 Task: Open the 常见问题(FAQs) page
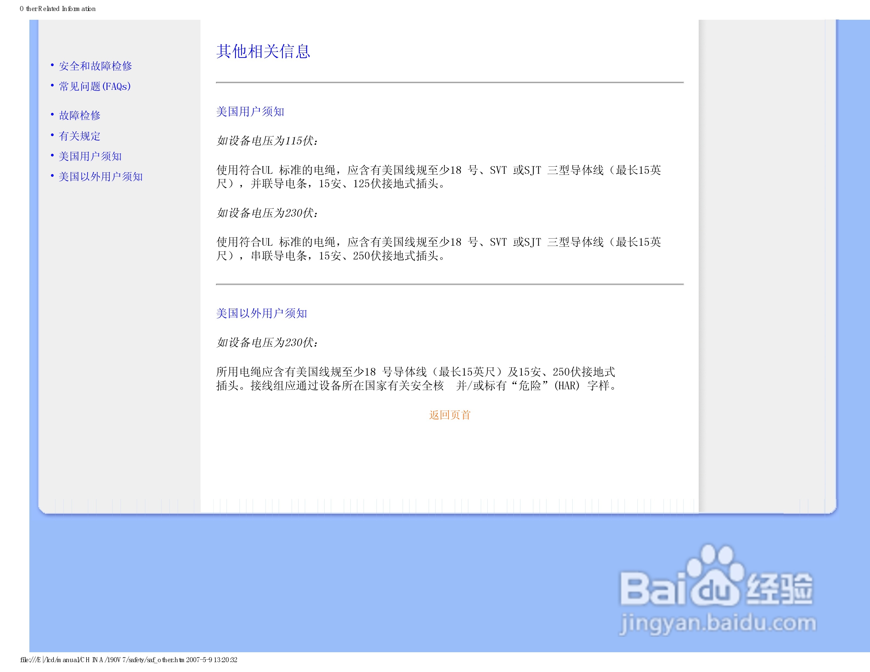(x=94, y=86)
